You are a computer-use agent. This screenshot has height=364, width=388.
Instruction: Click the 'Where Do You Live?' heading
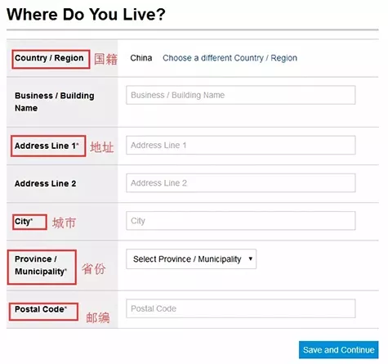(x=86, y=15)
